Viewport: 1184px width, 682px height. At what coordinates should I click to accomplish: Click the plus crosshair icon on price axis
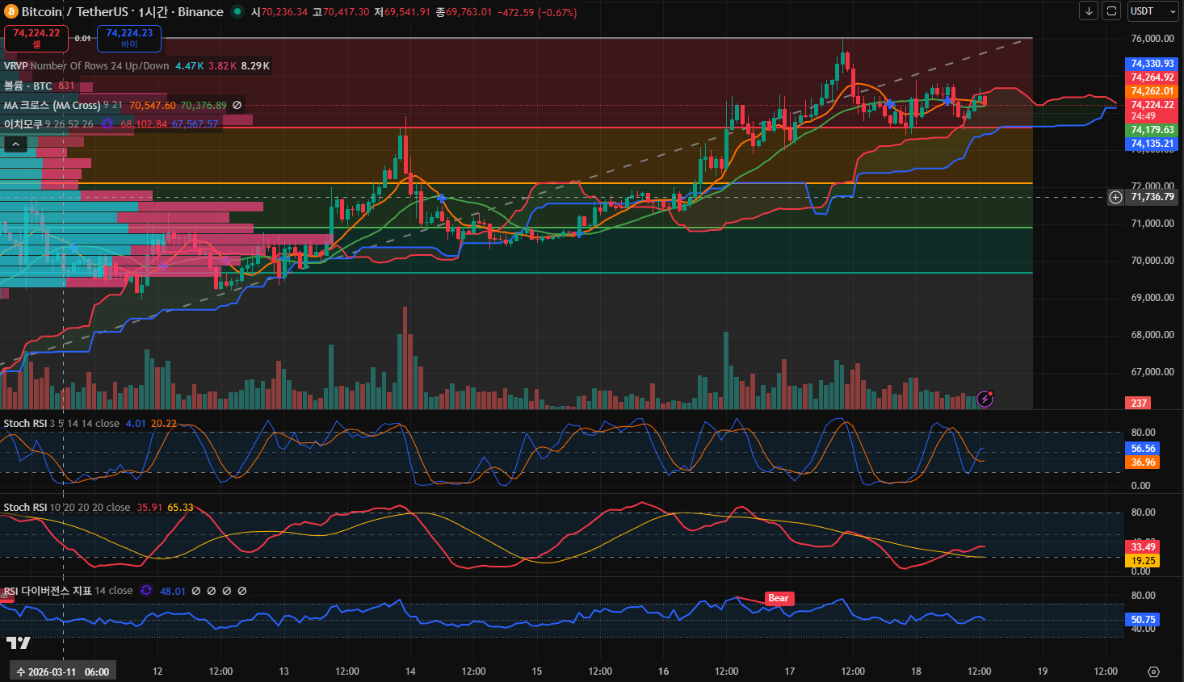click(1115, 197)
